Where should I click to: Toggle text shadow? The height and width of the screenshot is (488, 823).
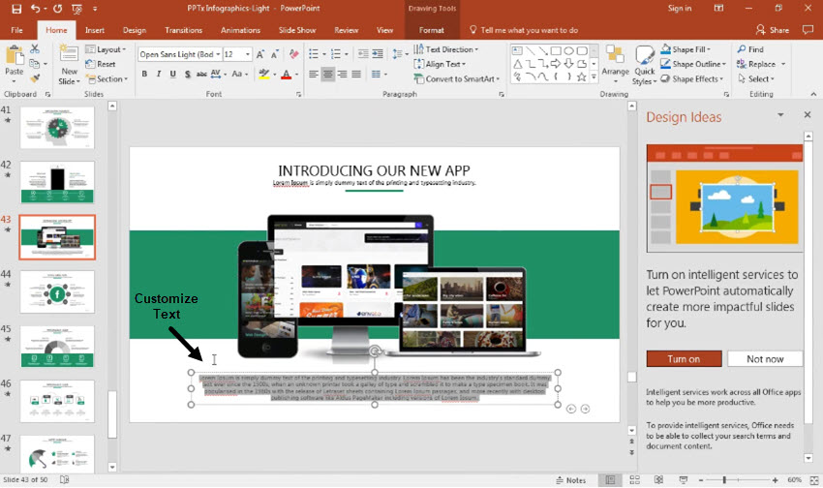click(188, 74)
